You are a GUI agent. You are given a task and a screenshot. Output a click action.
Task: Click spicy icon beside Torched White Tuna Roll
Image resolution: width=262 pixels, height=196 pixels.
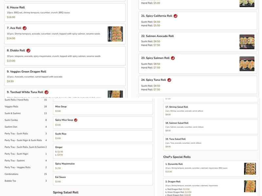[47, 92]
